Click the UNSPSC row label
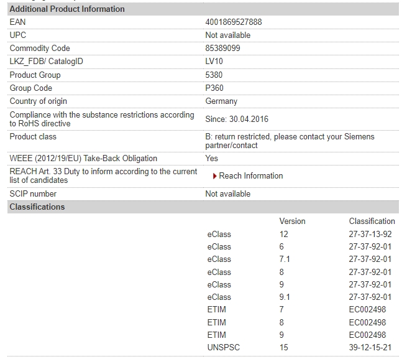Viewport: 407px width, 359px height. pos(224,348)
